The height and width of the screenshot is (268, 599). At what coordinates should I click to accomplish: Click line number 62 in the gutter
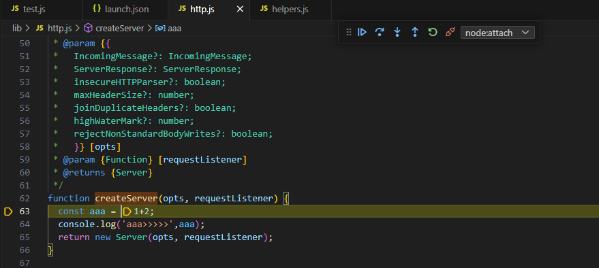click(x=24, y=198)
